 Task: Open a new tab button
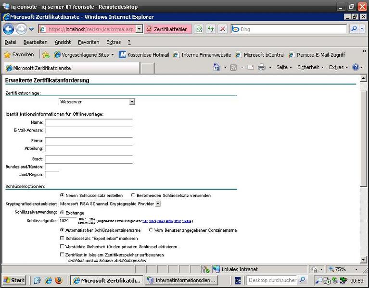147,68
